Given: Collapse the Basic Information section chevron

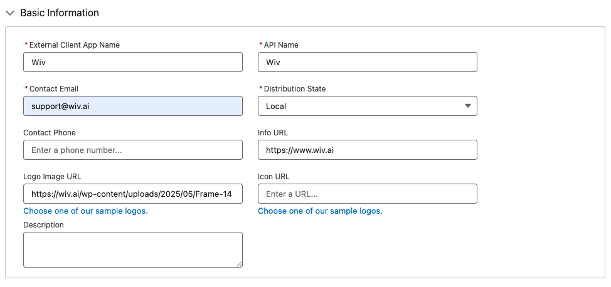Looking at the screenshot, I should point(10,13).
